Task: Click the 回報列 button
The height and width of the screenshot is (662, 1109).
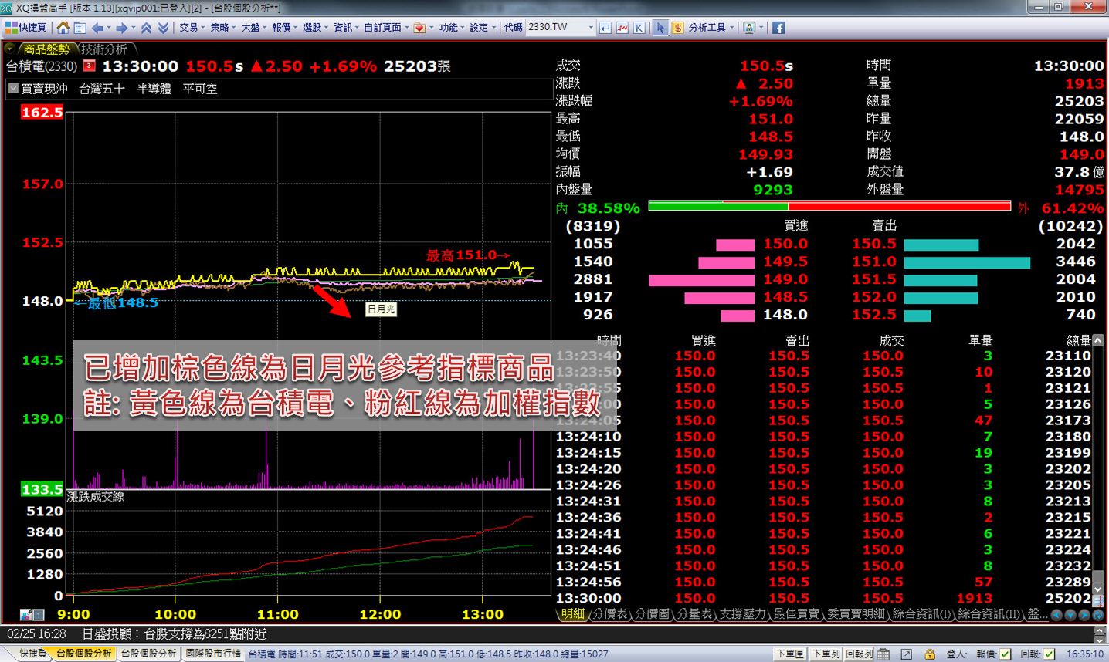Action: pos(859,654)
